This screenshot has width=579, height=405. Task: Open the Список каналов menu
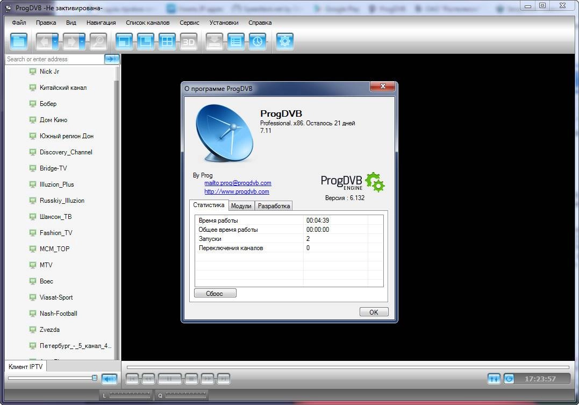pyautogui.click(x=148, y=23)
